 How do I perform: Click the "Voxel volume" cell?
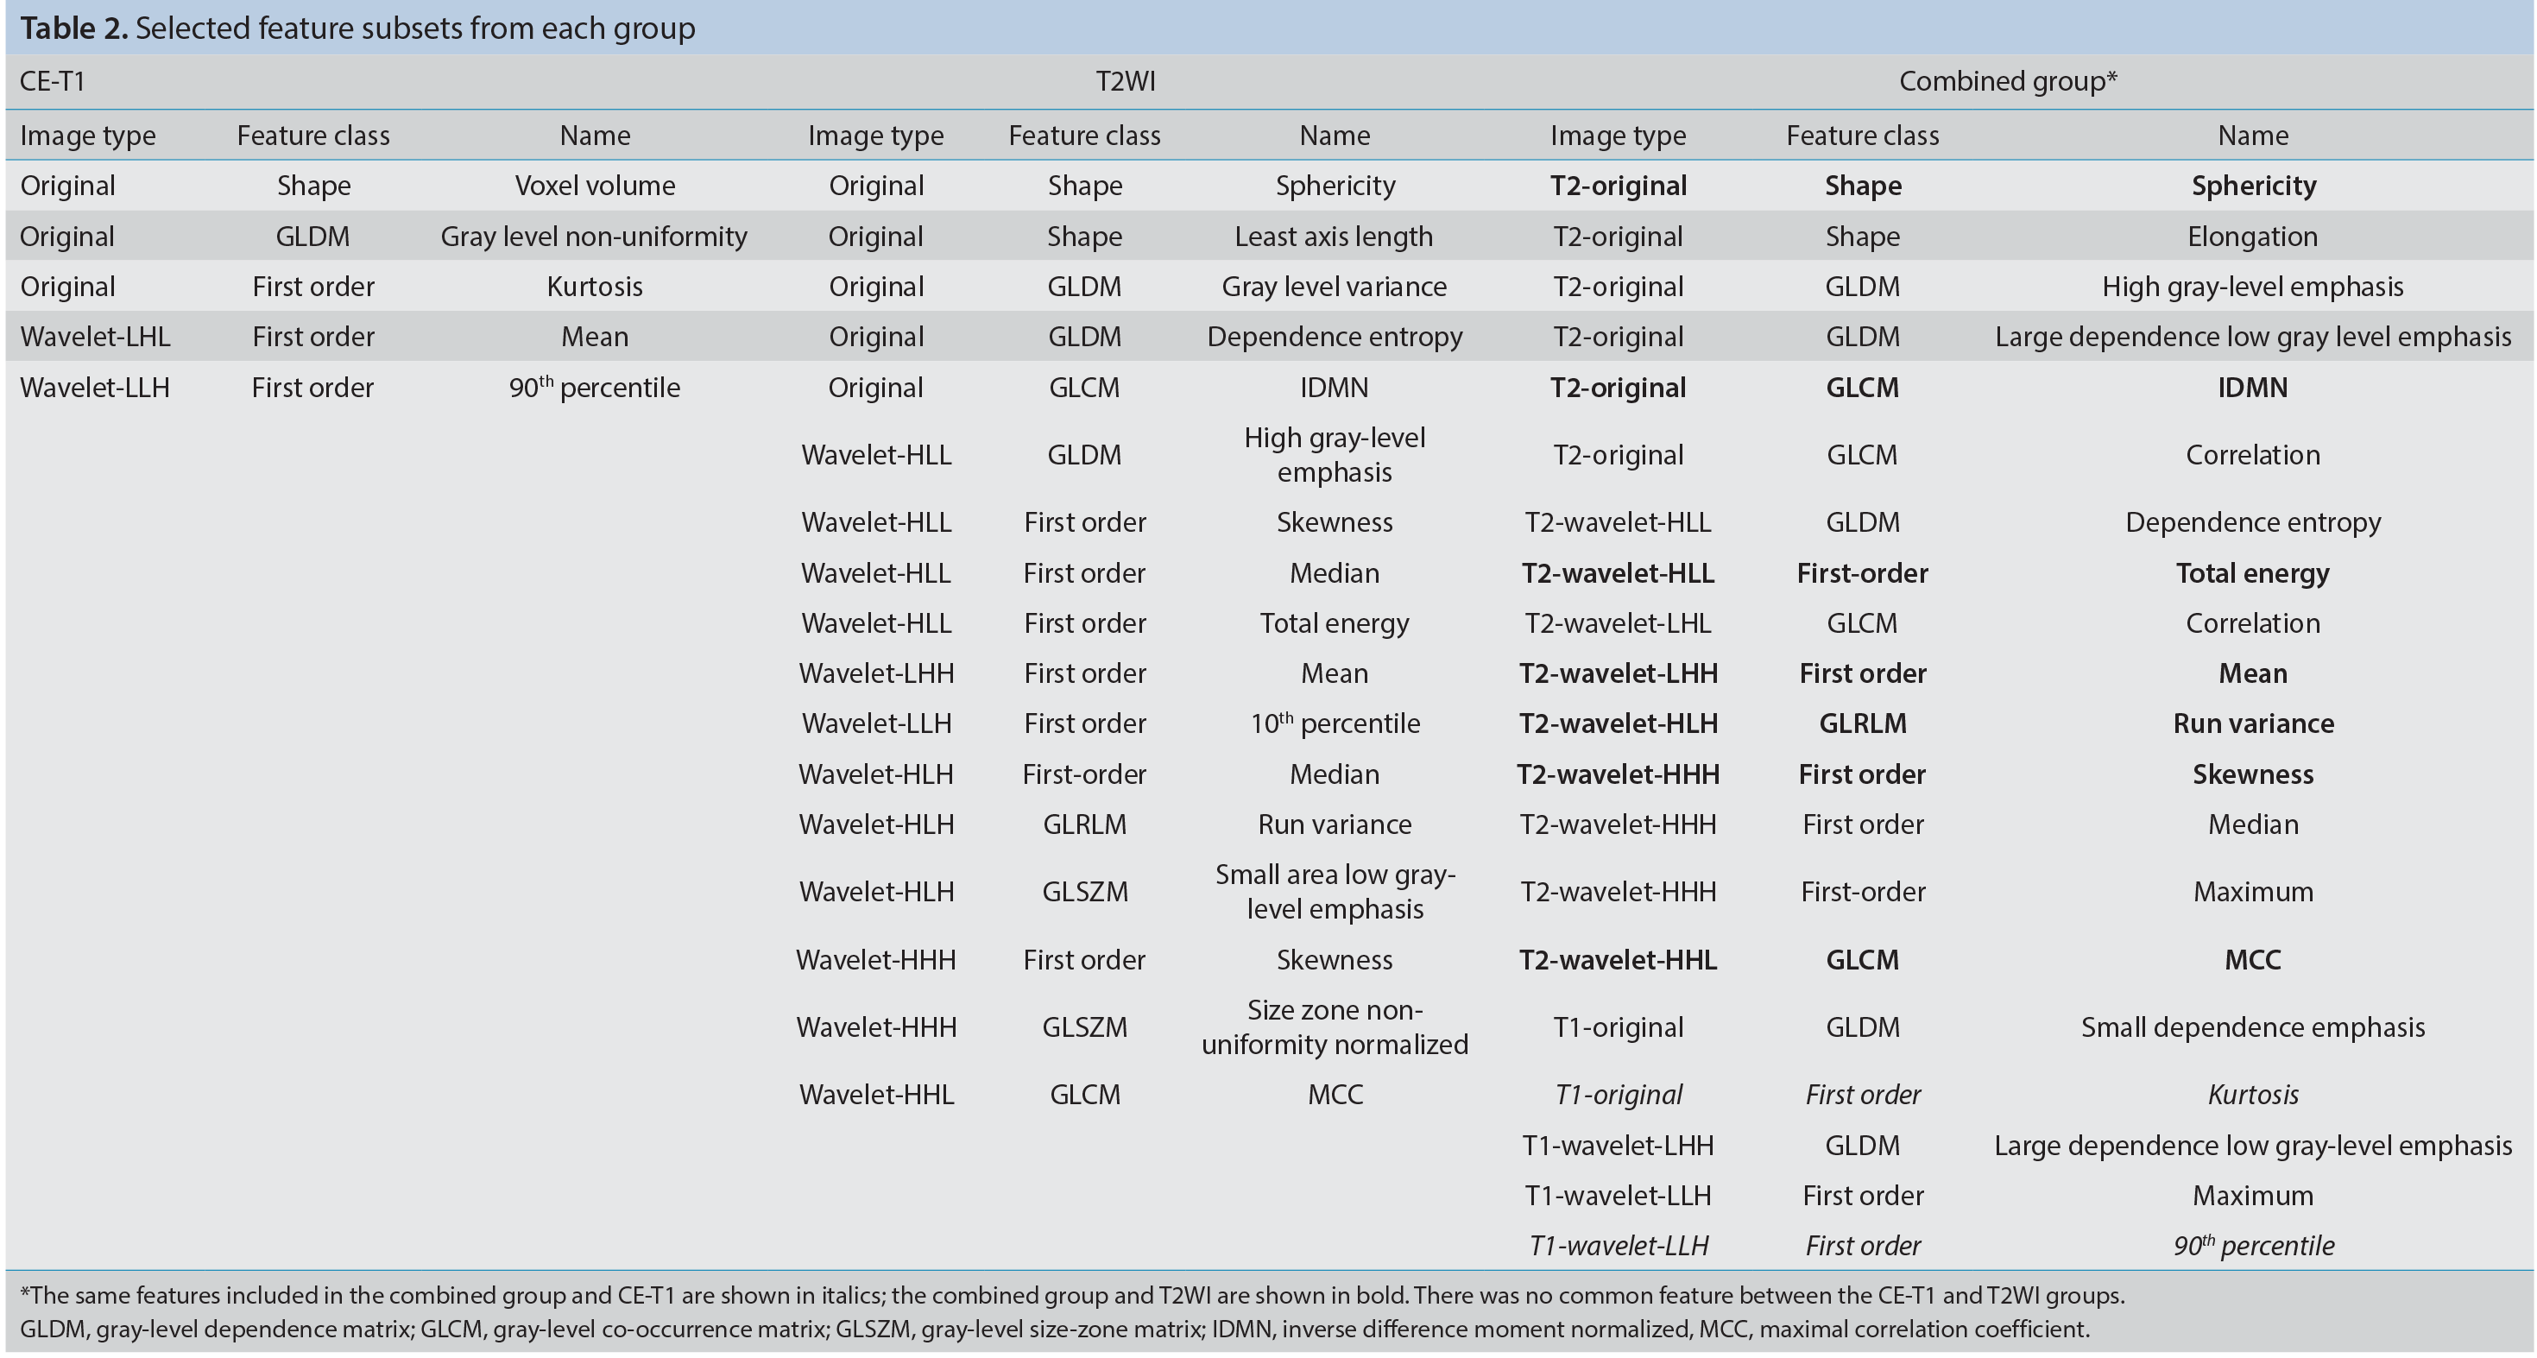(x=595, y=185)
